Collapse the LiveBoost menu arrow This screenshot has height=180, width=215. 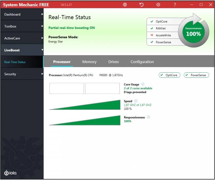pyautogui.click(x=42, y=50)
